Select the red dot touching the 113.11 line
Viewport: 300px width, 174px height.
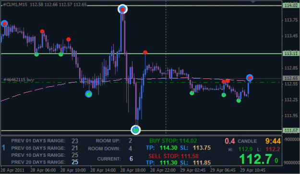point(145,52)
